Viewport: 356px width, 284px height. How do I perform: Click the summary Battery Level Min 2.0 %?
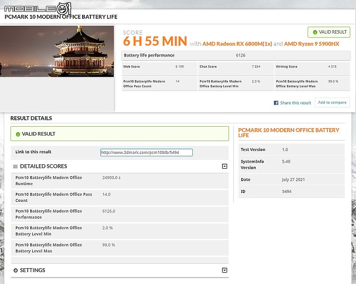click(256, 81)
